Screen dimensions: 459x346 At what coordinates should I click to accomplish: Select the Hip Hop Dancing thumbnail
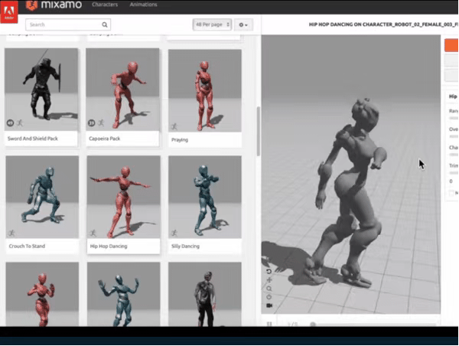tap(123, 197)
